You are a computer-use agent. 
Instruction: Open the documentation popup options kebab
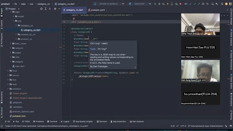coord(135,67)
